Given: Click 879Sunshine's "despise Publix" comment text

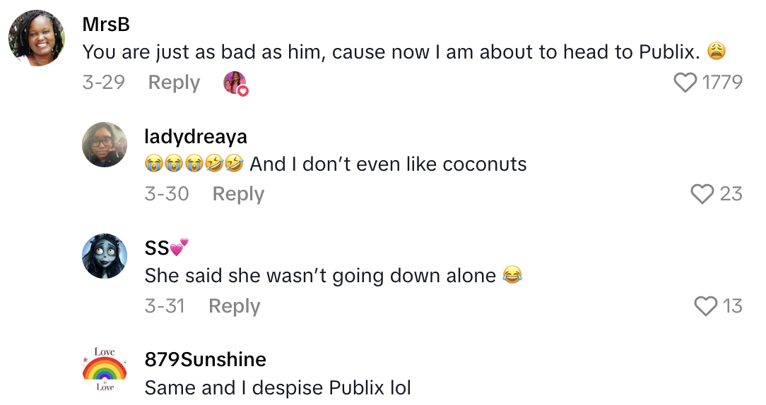Looking at the screenshot, I should (x=278, y=388).
